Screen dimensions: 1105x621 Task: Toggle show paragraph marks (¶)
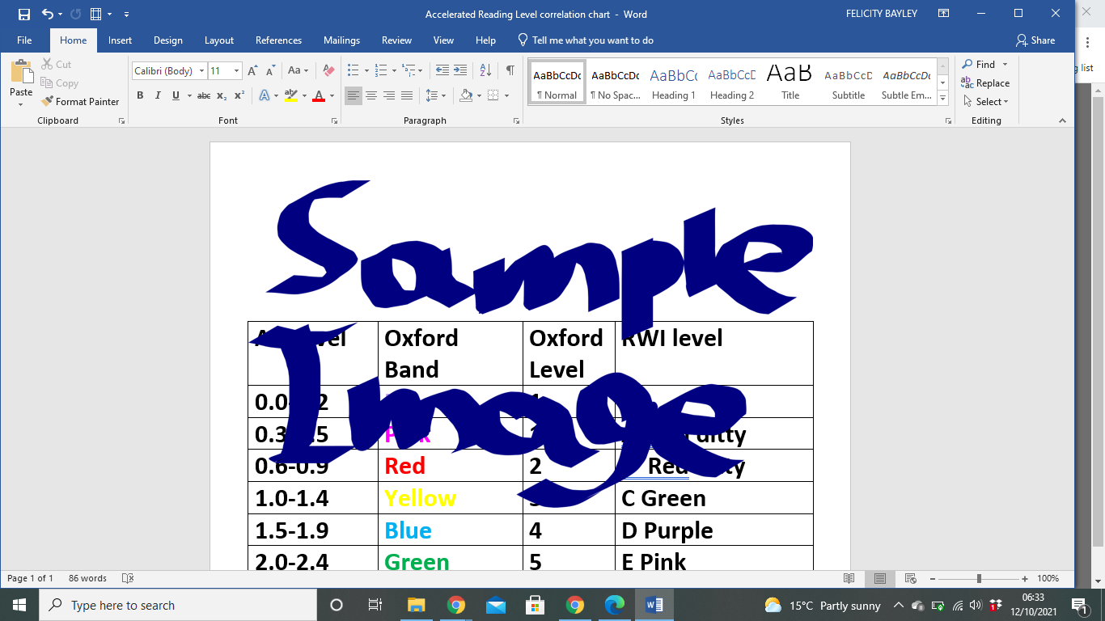pyautogui.click(x=510, y=70)
